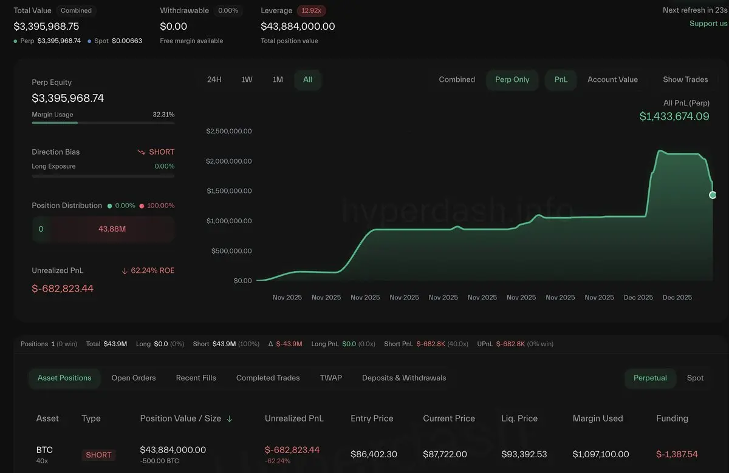Click the BTC asset name
The width and height of the screenshot is (729, 473).
click(x=44, y=450)
